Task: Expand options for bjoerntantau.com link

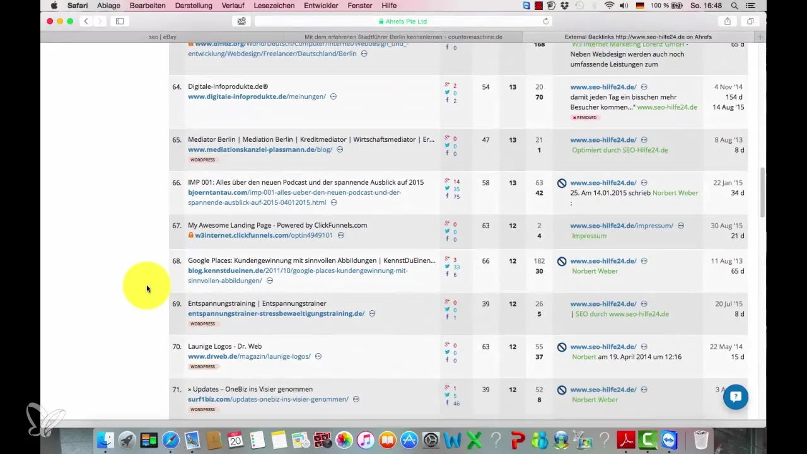Action: click(334, 202)
